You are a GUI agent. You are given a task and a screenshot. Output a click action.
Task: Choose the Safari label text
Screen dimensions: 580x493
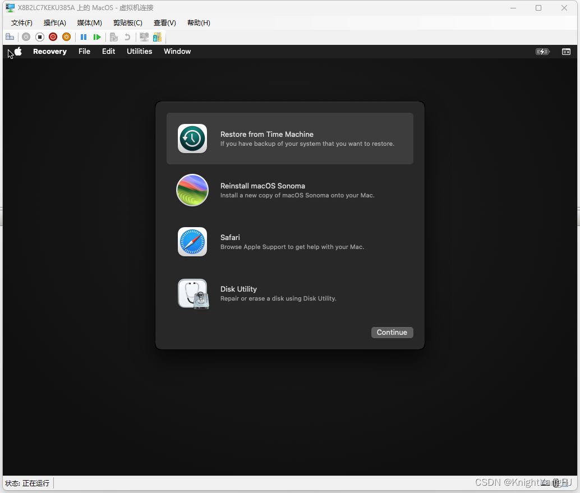pos(230,237)
